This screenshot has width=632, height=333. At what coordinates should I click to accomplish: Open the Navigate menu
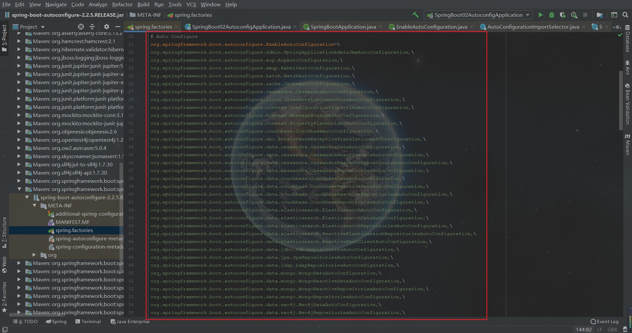pos(56,4)
